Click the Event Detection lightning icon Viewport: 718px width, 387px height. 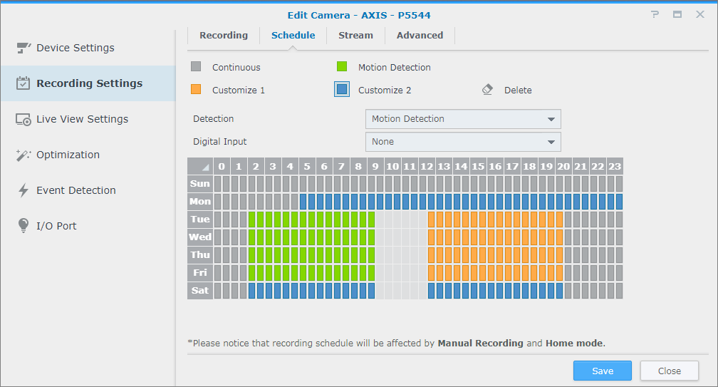(24, 190)
